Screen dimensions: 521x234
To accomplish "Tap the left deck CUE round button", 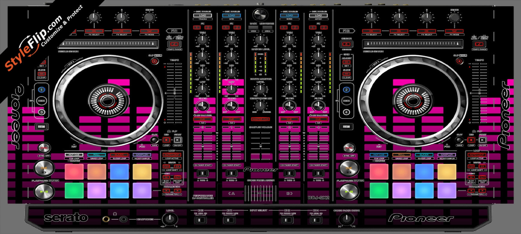I will (x=44, y=168).
